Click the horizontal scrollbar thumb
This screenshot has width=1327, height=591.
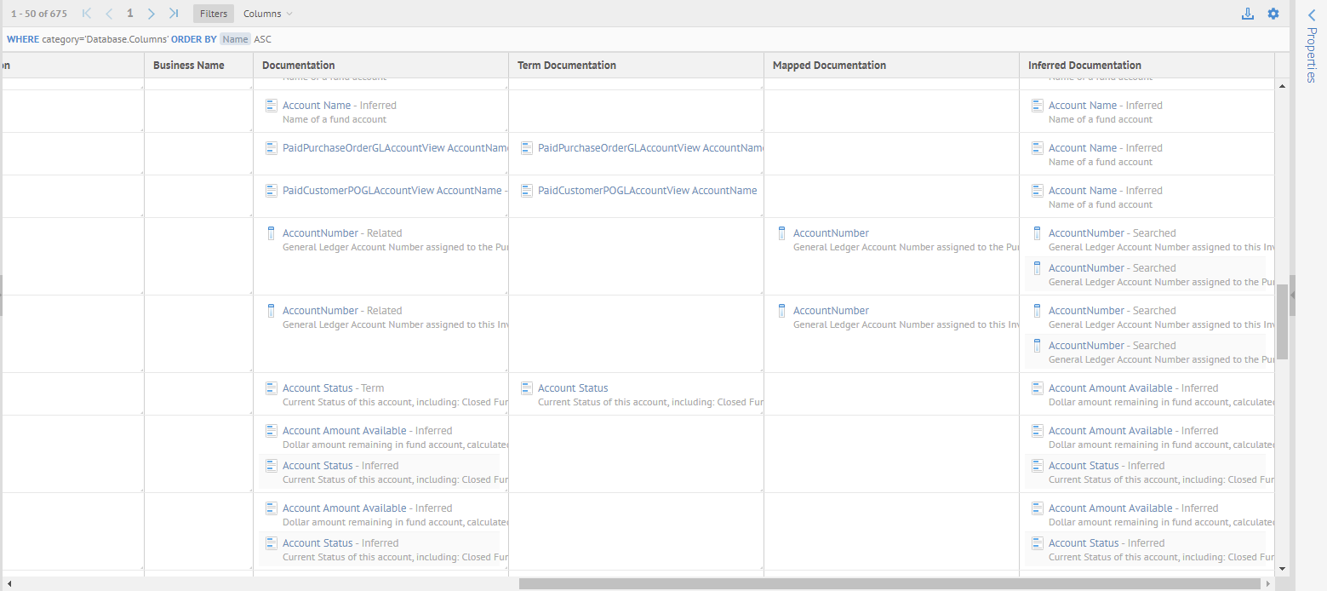point(889,584)
